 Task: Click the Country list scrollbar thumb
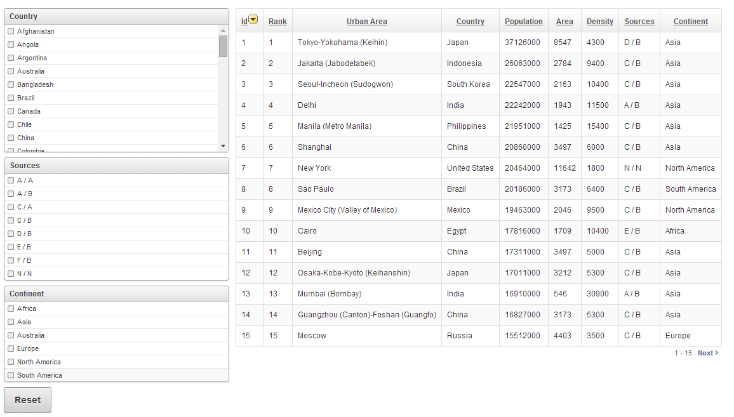[223, 46]
